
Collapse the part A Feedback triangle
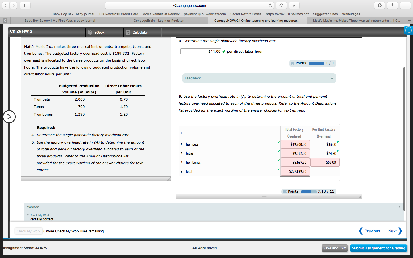(x=332, y=78)
